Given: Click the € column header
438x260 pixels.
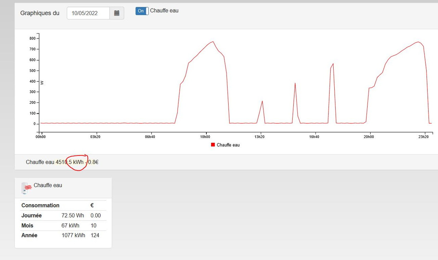Looking at the screenshot, I should [92, 206].
